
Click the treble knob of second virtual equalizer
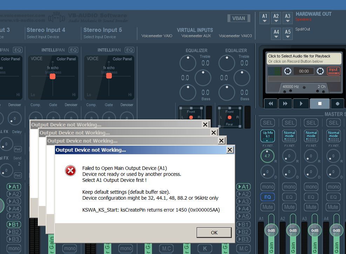pos(226,63)
